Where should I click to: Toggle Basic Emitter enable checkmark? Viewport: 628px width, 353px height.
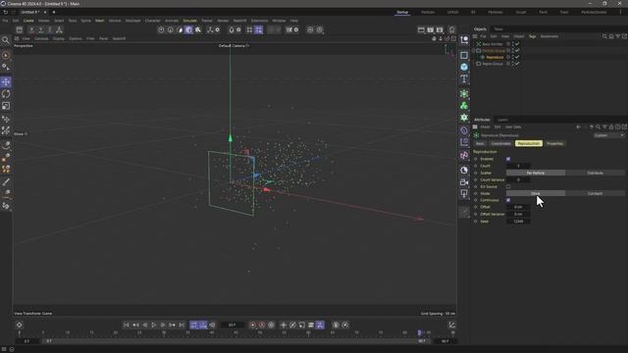pyautogui.click(x=517, y=44)
